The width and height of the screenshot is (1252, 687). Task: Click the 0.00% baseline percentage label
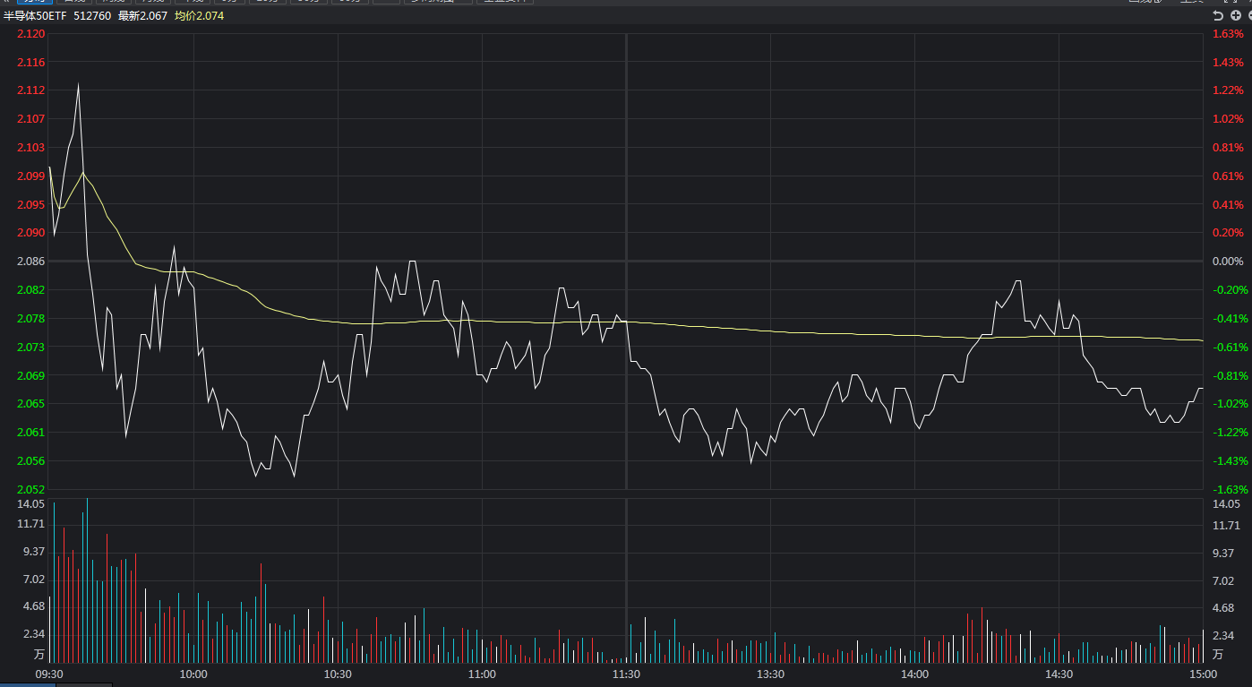(1227, 262)
